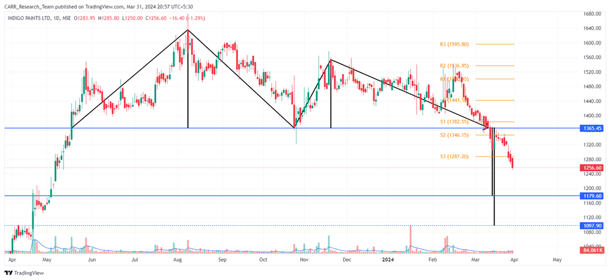Click the 84.061K volume label
Image resolution: width=610 pixels, height=280 pixels.
pyautogui.click(x=592, y=251)
